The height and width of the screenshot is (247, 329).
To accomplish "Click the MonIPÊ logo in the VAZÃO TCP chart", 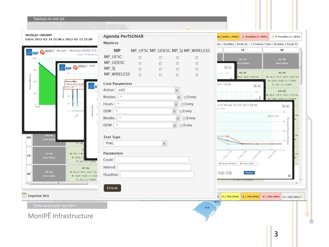I will [x=48, y=51].
